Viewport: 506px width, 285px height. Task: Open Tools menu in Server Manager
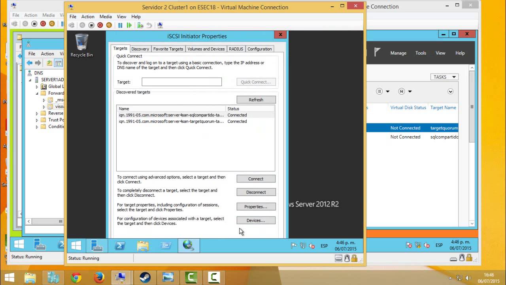coord(421,53)
